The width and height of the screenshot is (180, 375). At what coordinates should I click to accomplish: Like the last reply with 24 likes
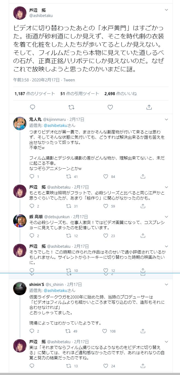point(106,366)
